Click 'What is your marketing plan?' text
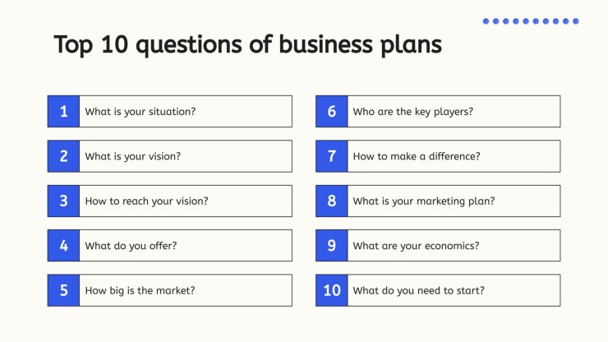Image resolution: width=608 pixels, height=342 pixels. 424,201
